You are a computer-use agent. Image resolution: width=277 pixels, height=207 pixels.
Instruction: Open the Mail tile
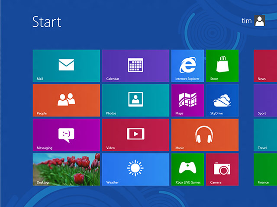[66, 66]
